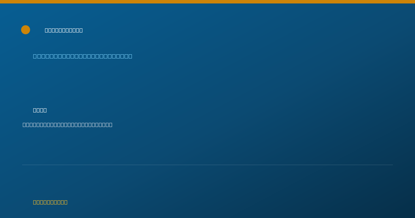Screen dimensions: 415x218
Task: Click the first character of the white title
Action: [x=47, y=30]
